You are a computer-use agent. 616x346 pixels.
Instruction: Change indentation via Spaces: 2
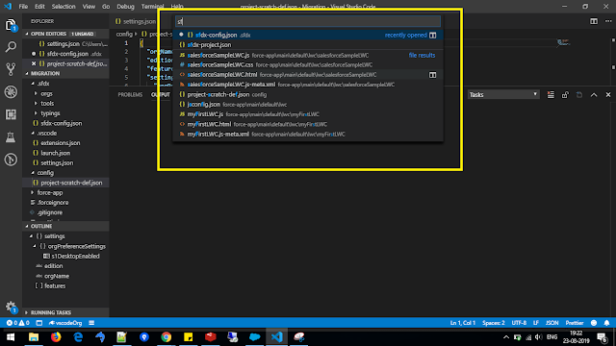pyautogui.click(x=494, y=323)
